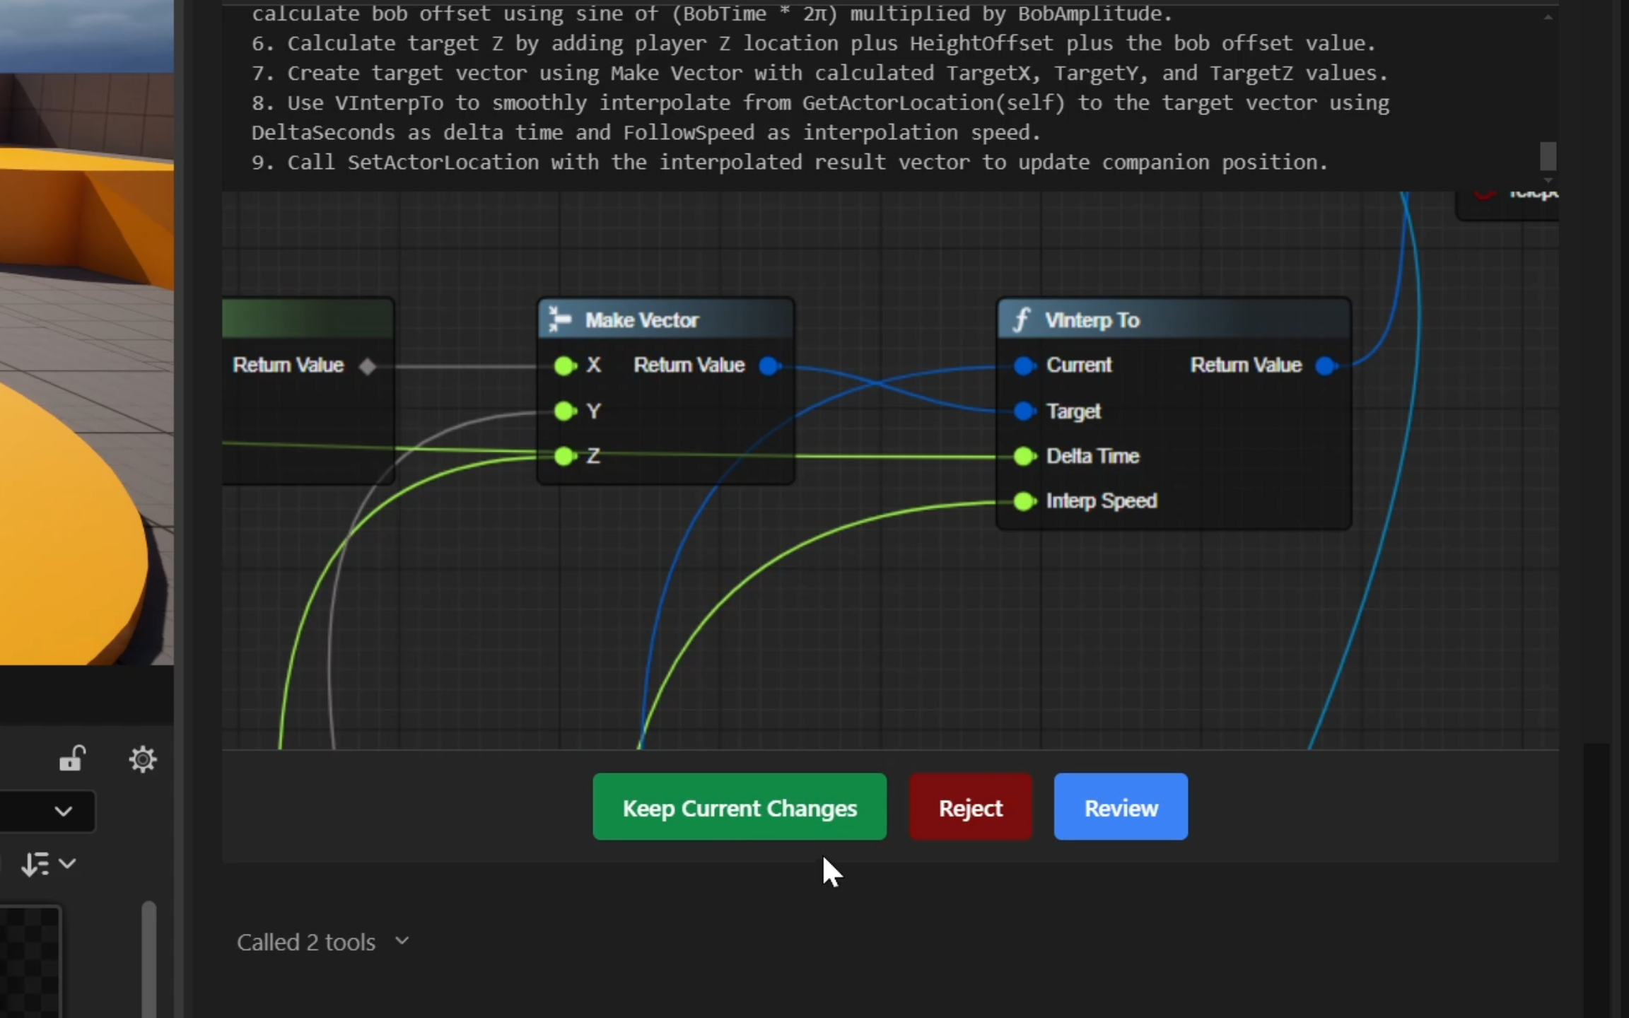Click Make Vector X input pin
Image resolution: width=1629 pixels, height=1018 pixels.
(x=564, y=365)
